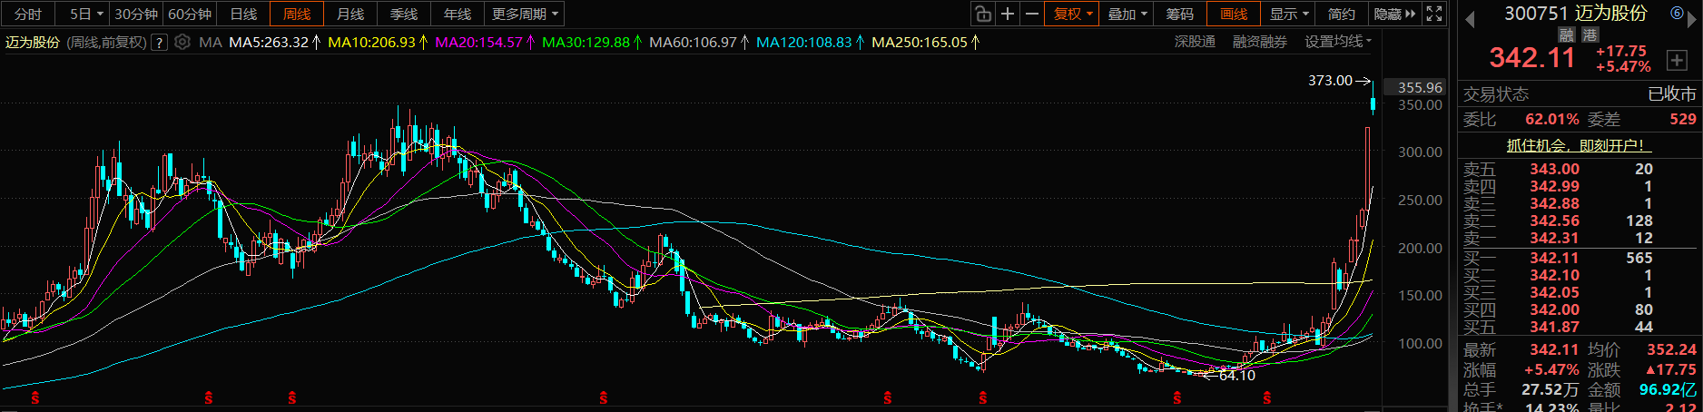The width and height of the screenshot is (1703, 412).
Task: Click 卖二 ask price 342.56
Action: 1554,221
